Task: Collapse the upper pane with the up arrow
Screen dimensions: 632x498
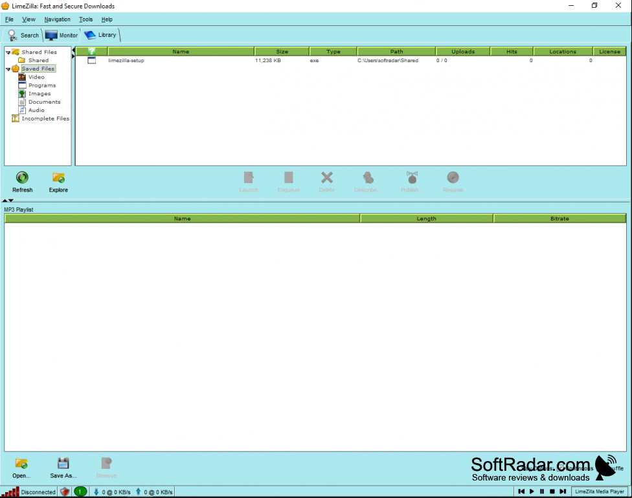Action: click(x=5, y=200)
